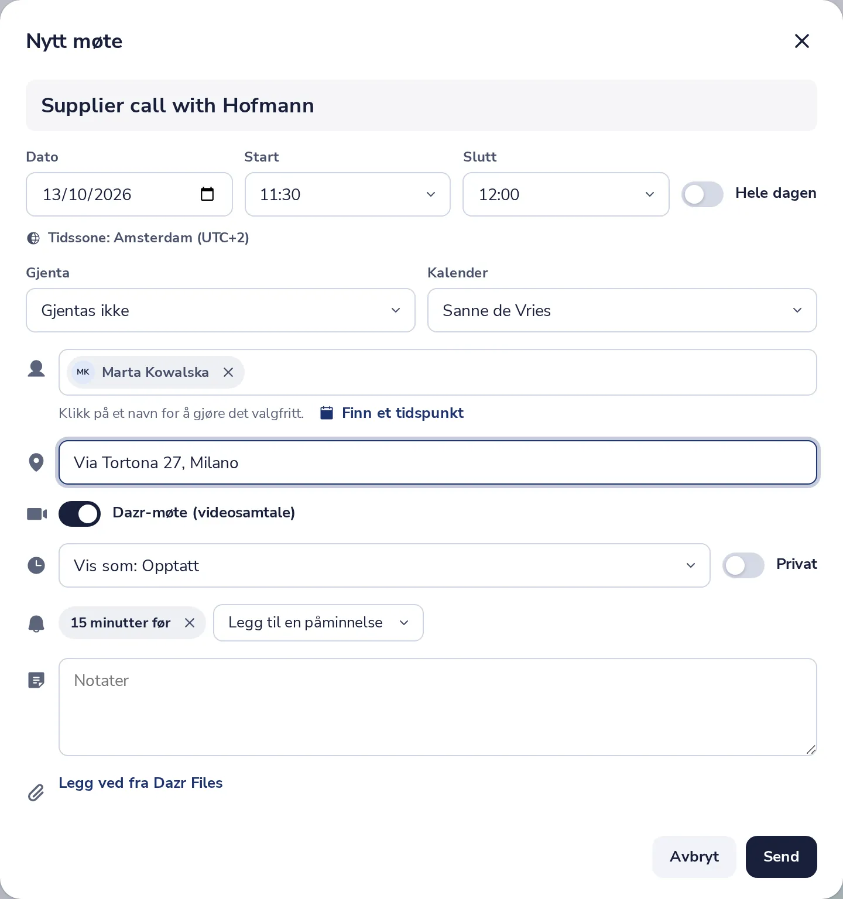Click the Avbryt button
Viewport: 843px width, 899px height.
coord(694,857)
